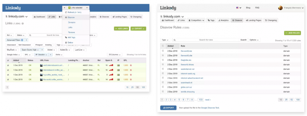Open the Tags tab in Disavow Rules window
Image resolution: width=307 pixels, height=116 pixels.
(211, 20)
